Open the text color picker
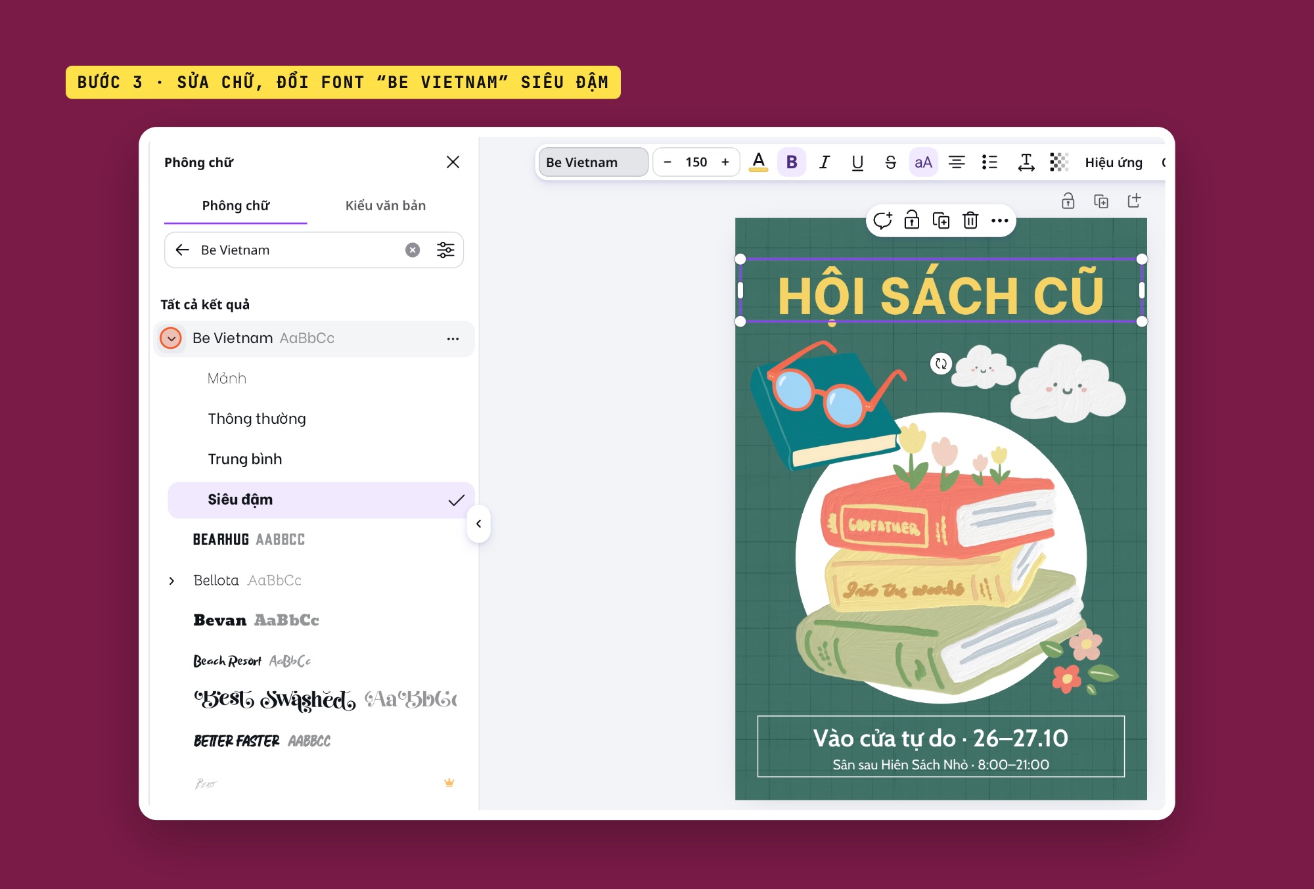Screen dimensions: 1314x889 [759, 162]
